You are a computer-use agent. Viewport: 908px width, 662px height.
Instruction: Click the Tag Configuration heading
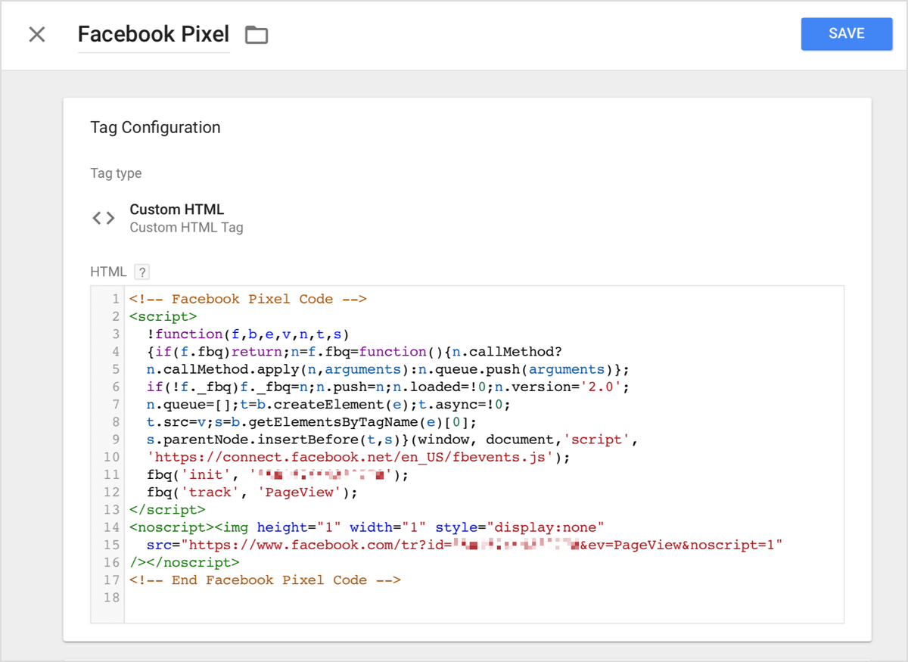(x=155, y=127)
